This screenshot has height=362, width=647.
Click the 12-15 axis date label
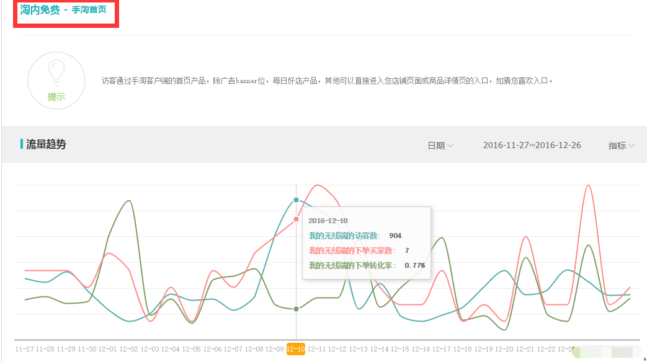coord(400,349)
